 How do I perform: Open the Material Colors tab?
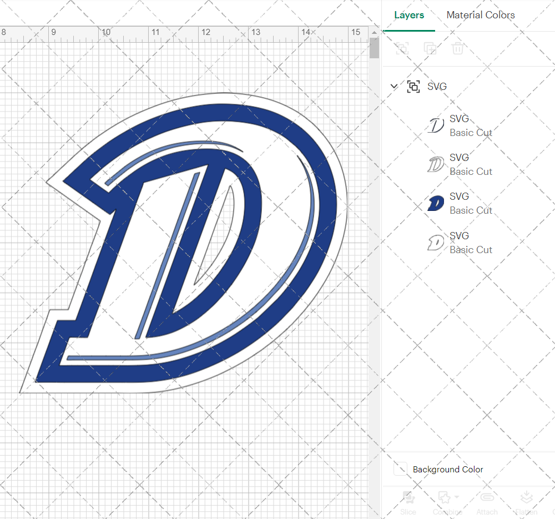(480, 15)
